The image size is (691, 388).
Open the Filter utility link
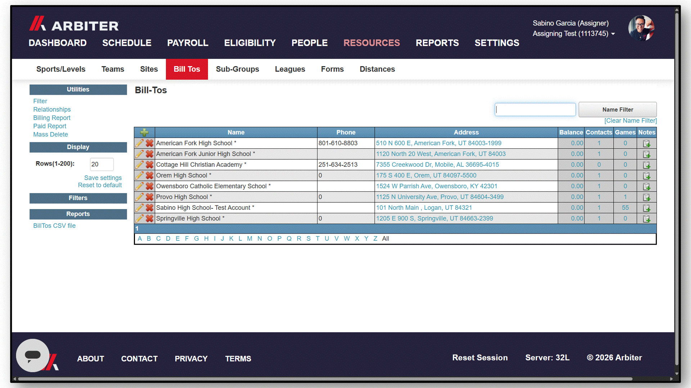[x=40, y=101]
